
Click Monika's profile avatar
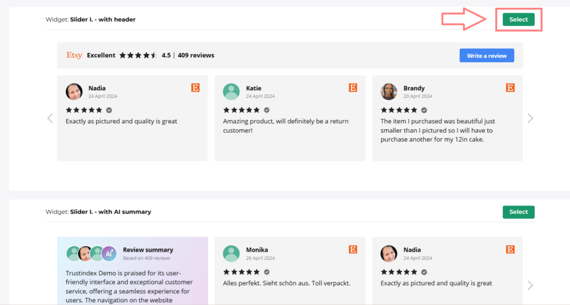point(231,253)
